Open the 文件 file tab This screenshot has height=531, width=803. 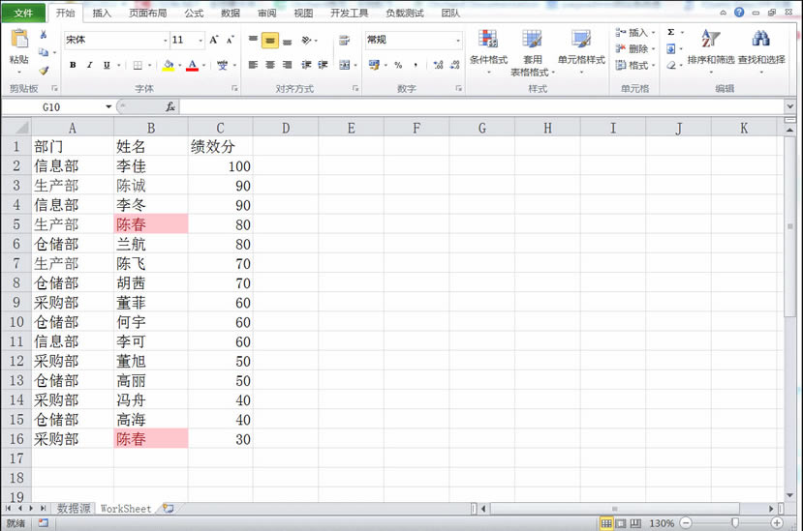pos(23,13)
